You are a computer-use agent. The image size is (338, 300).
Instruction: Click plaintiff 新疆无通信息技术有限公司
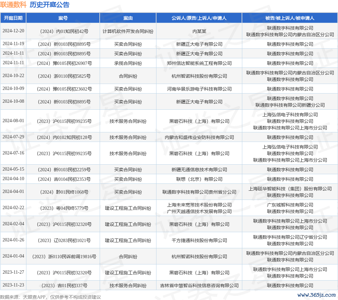tap(199, 170)
